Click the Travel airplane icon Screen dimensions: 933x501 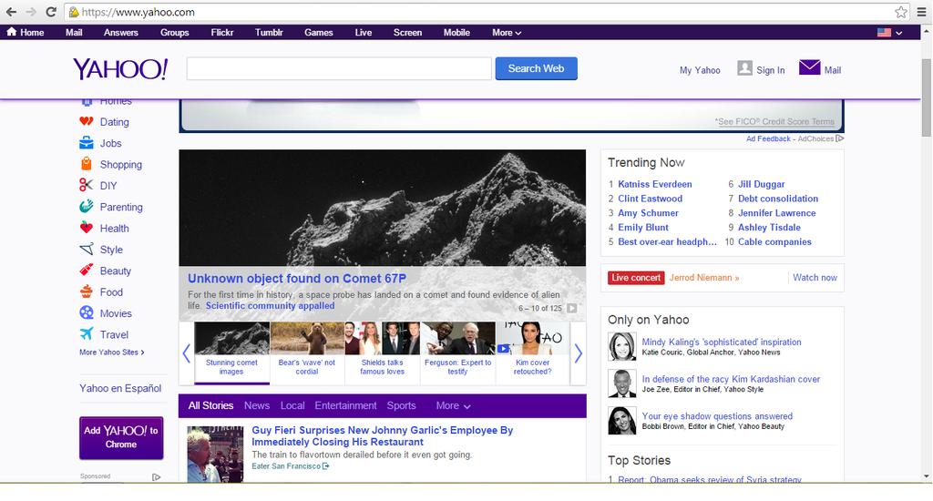87,333
